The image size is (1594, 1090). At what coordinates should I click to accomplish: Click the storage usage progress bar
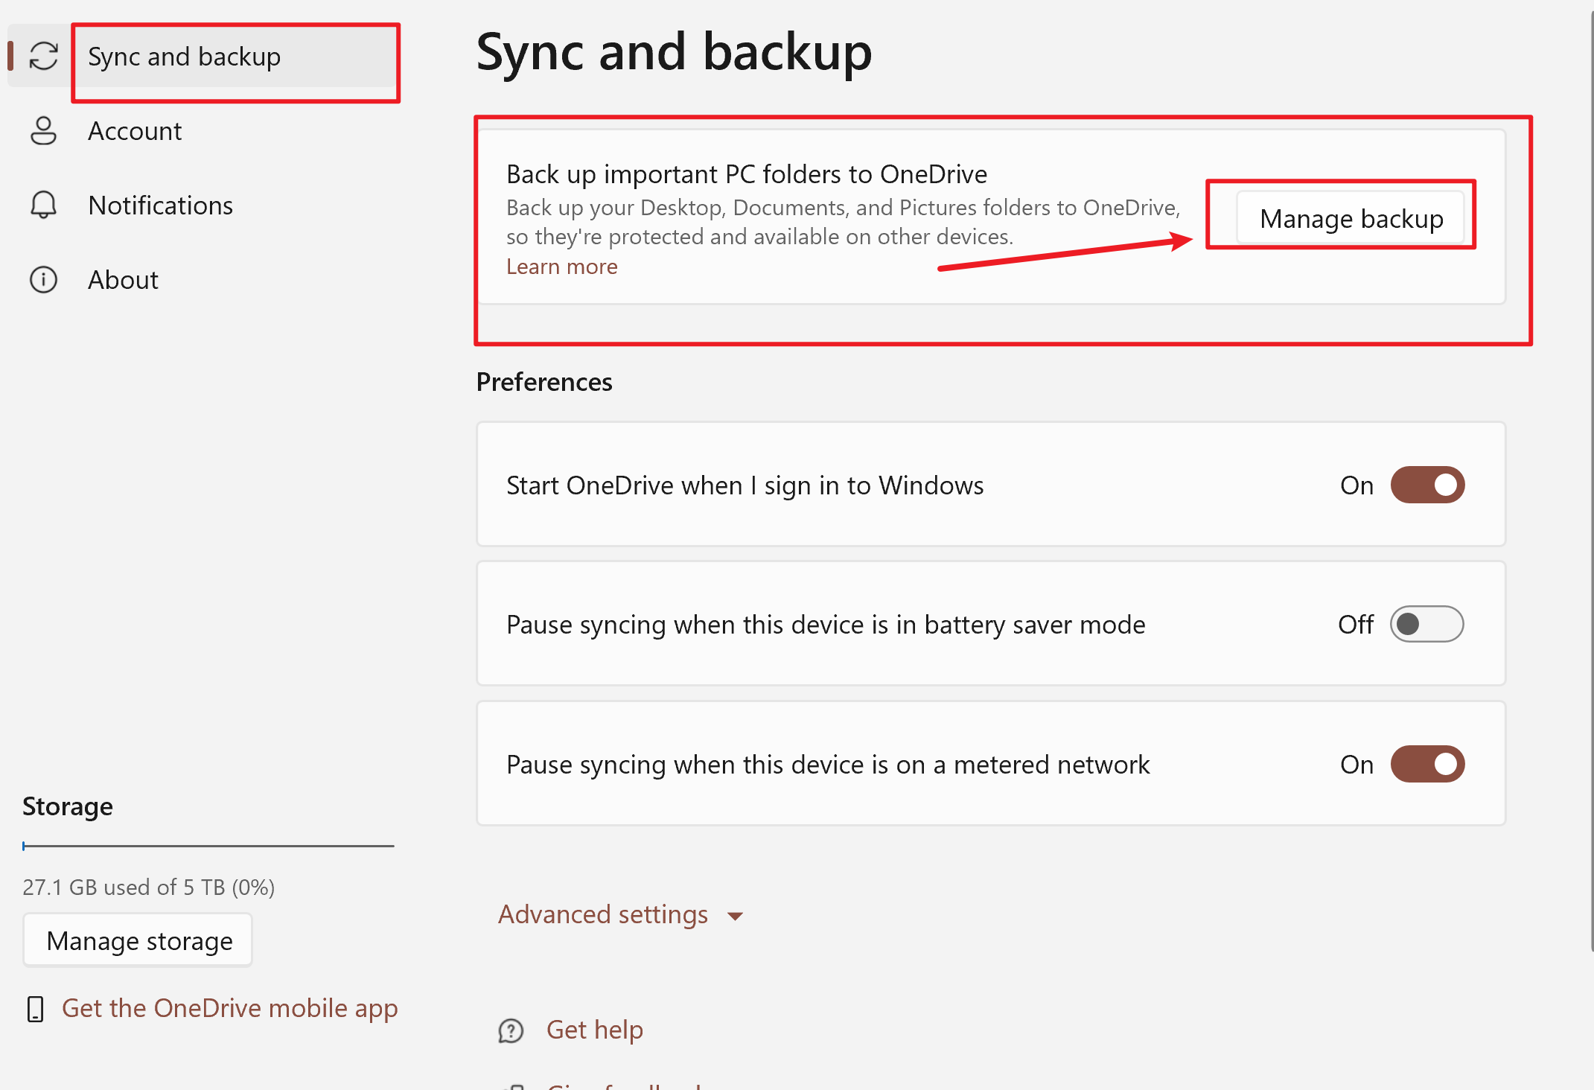tap(208, 847)
